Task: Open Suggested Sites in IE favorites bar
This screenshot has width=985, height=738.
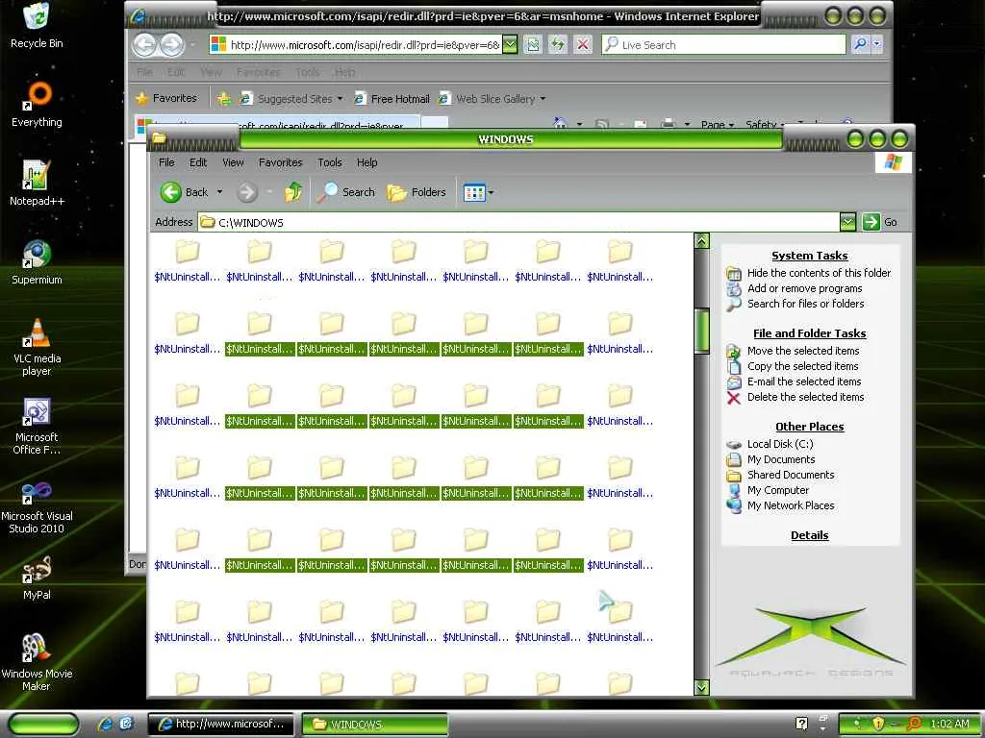Action: click(x=291, y=99)
